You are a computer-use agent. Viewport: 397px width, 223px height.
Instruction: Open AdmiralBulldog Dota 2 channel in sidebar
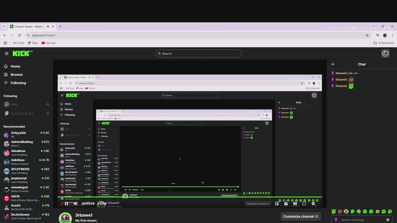pos(26,144)
